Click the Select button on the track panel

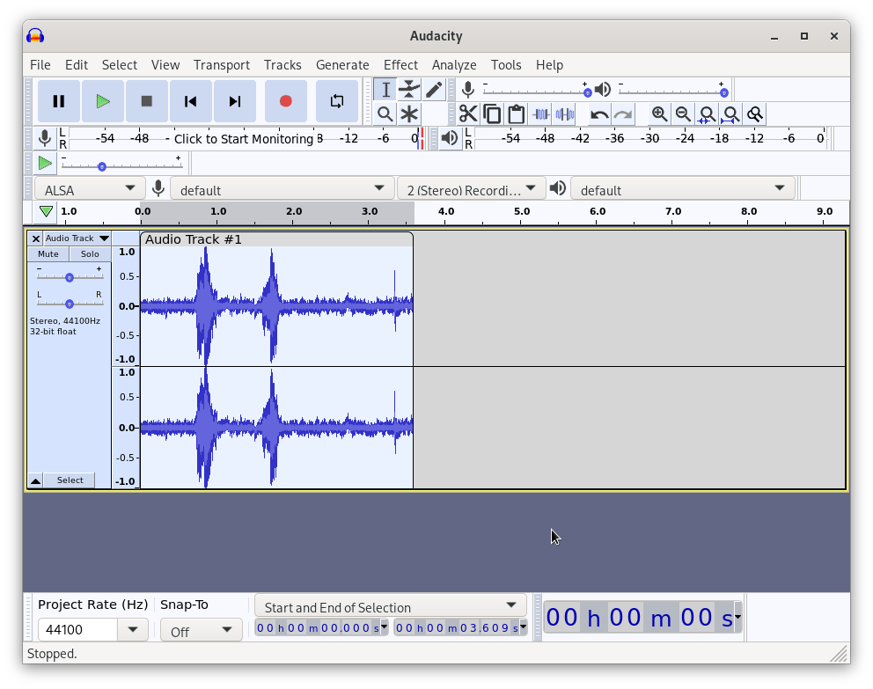(x=70, y=480)
